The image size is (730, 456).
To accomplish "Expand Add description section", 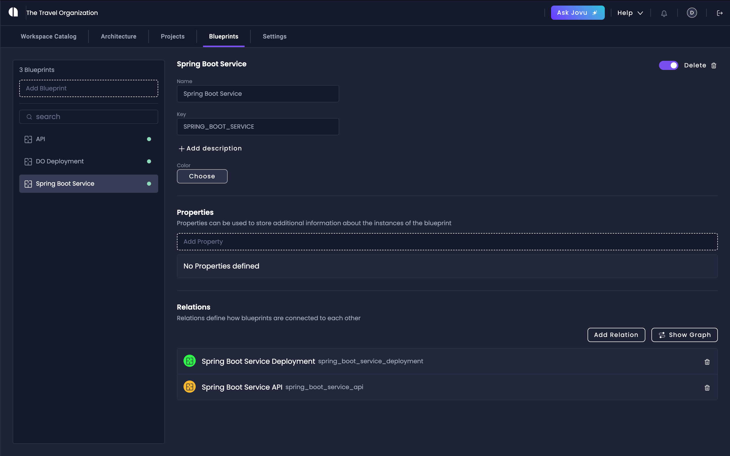I will click(x=210, y=148).
